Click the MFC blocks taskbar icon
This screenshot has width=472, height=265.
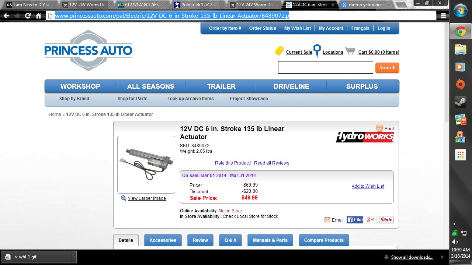pos(461,137)
